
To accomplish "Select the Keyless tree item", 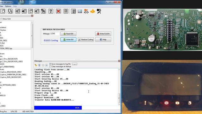I will click(3, 30).
